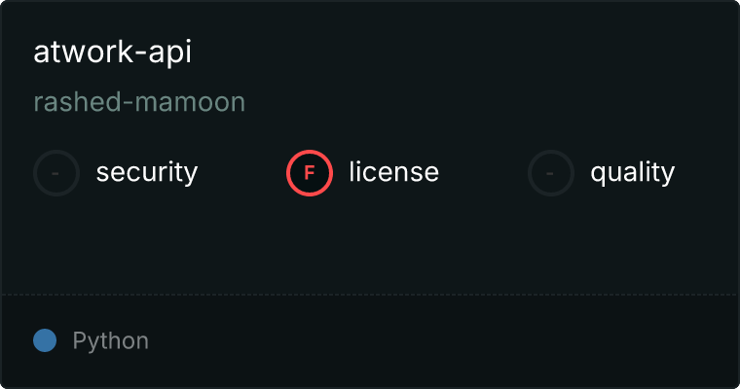
Task: Click the gap between license and quality badge
Action: click(483, 173)
